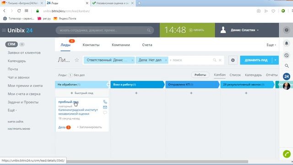The image size is (293, 165).
Task: Open 'Калининградский институт независимой оценки' company link
Action: click(x=78, y=112)
